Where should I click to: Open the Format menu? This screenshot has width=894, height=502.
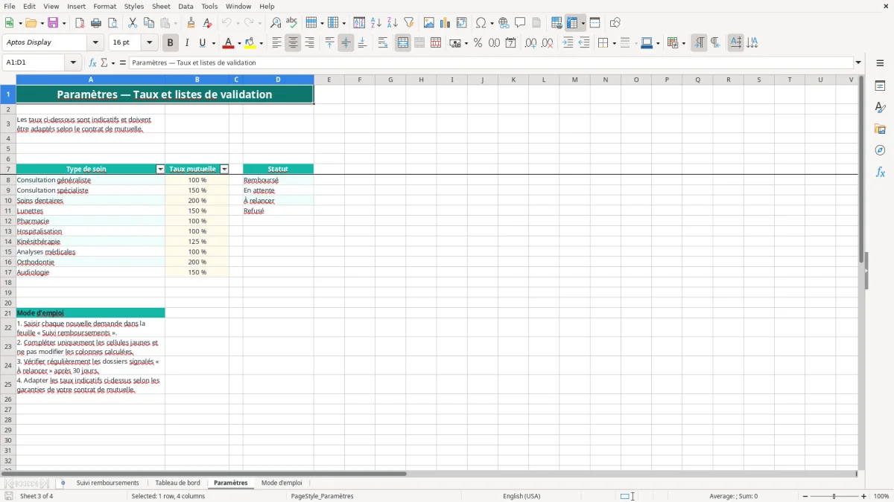coord(104,6)
